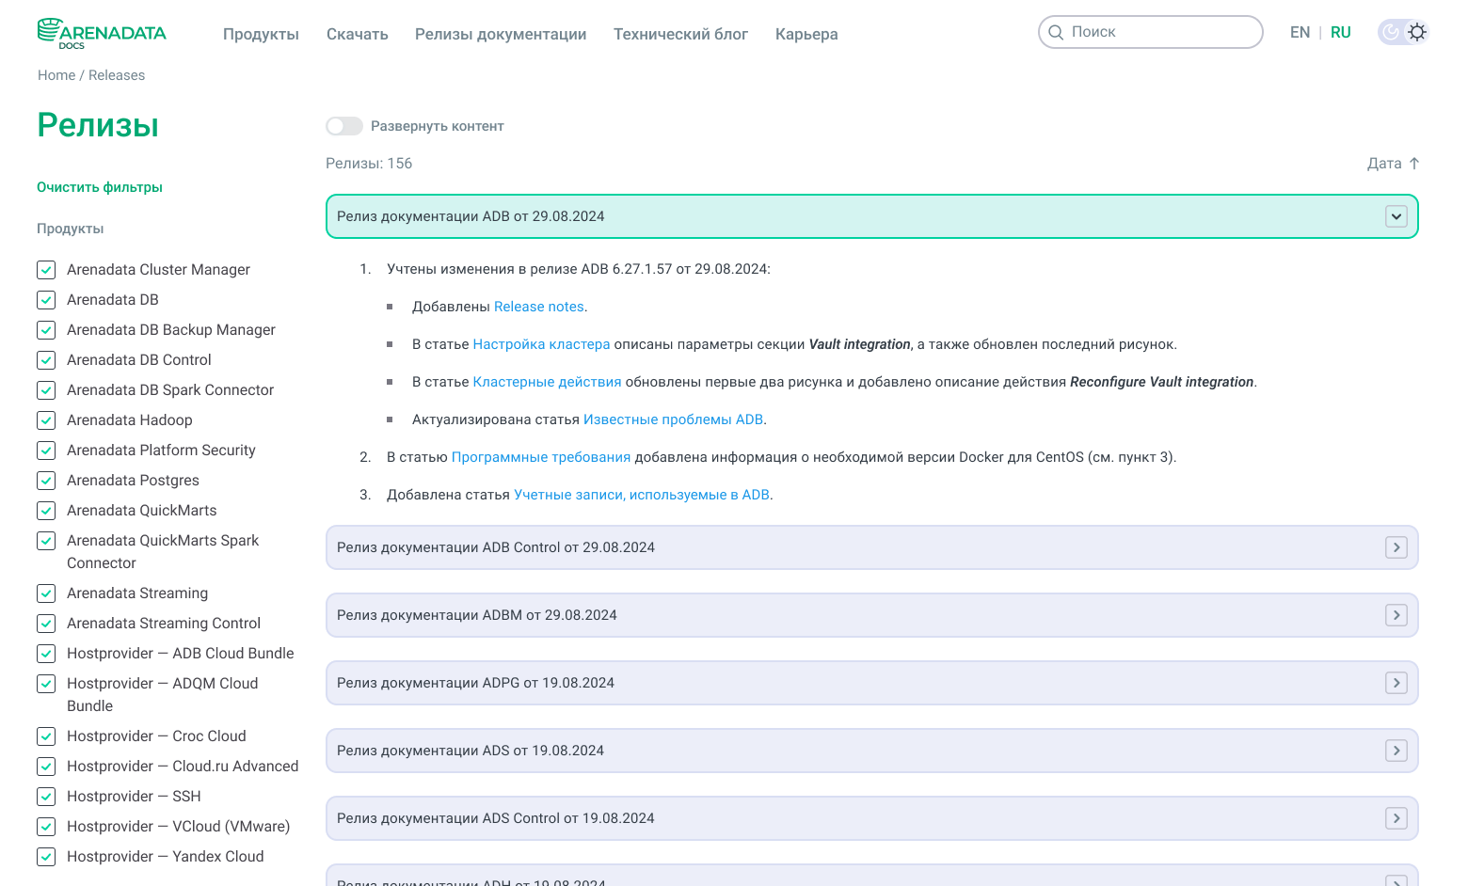Expand ADS Control 19.08.2024 release chevron

pyautogui.click(x=1396, y=818)
